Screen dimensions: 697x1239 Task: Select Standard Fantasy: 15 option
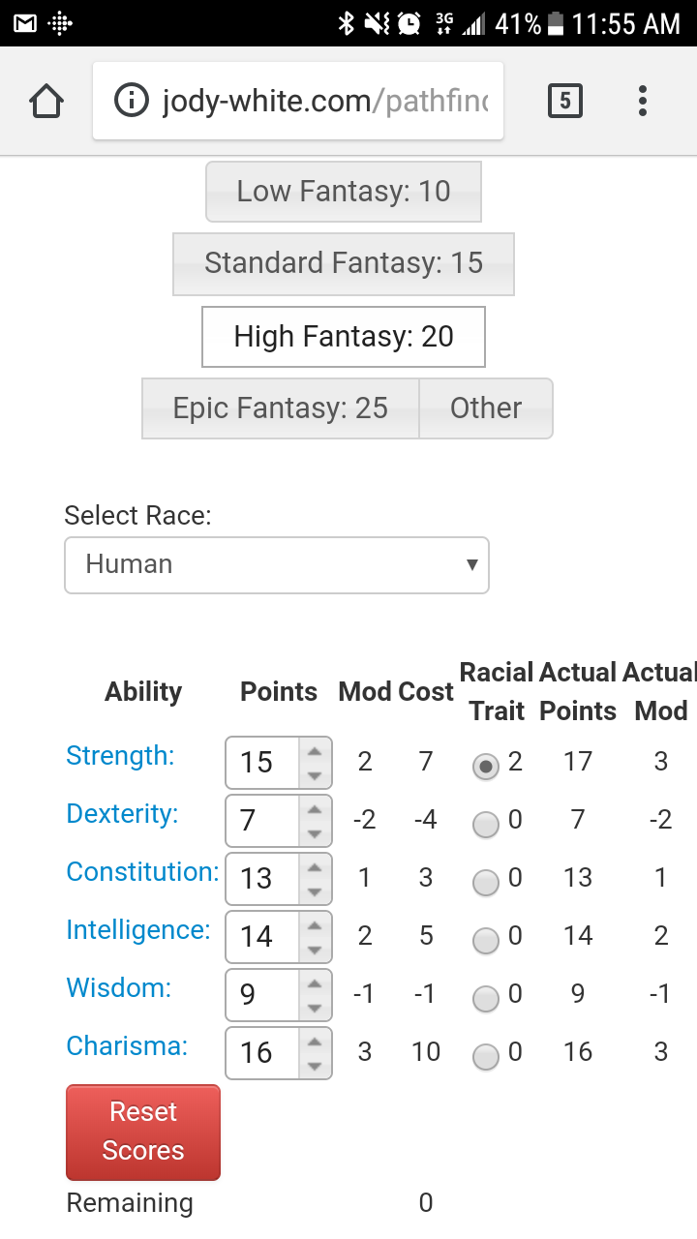click(x=344, y=264)
